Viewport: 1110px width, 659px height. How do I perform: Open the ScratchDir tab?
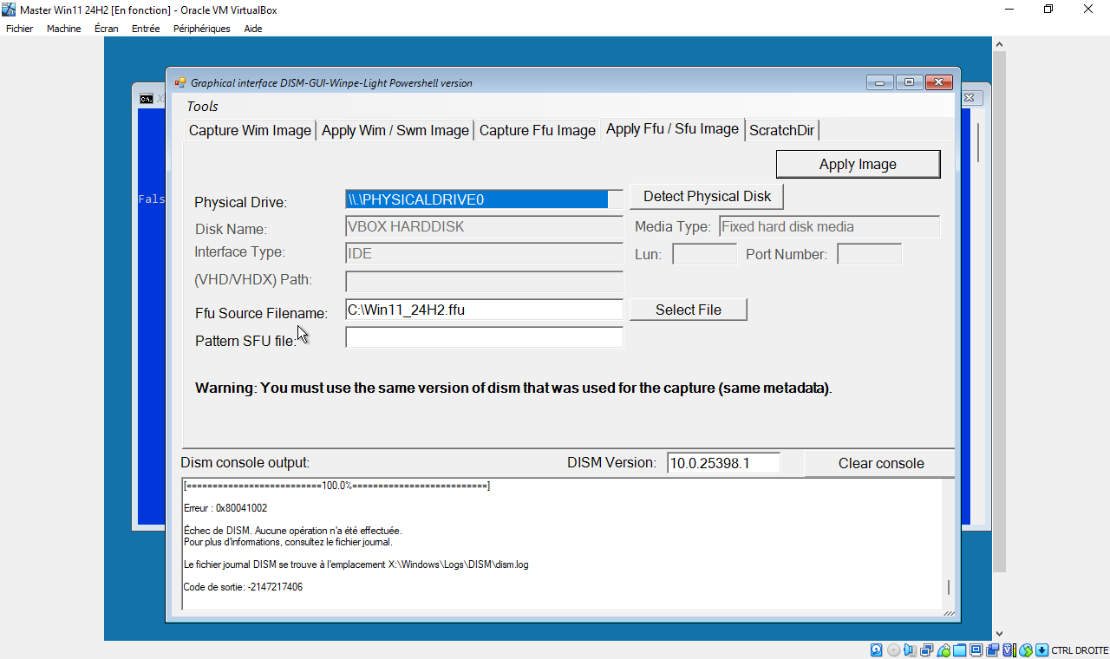(782, 131)
